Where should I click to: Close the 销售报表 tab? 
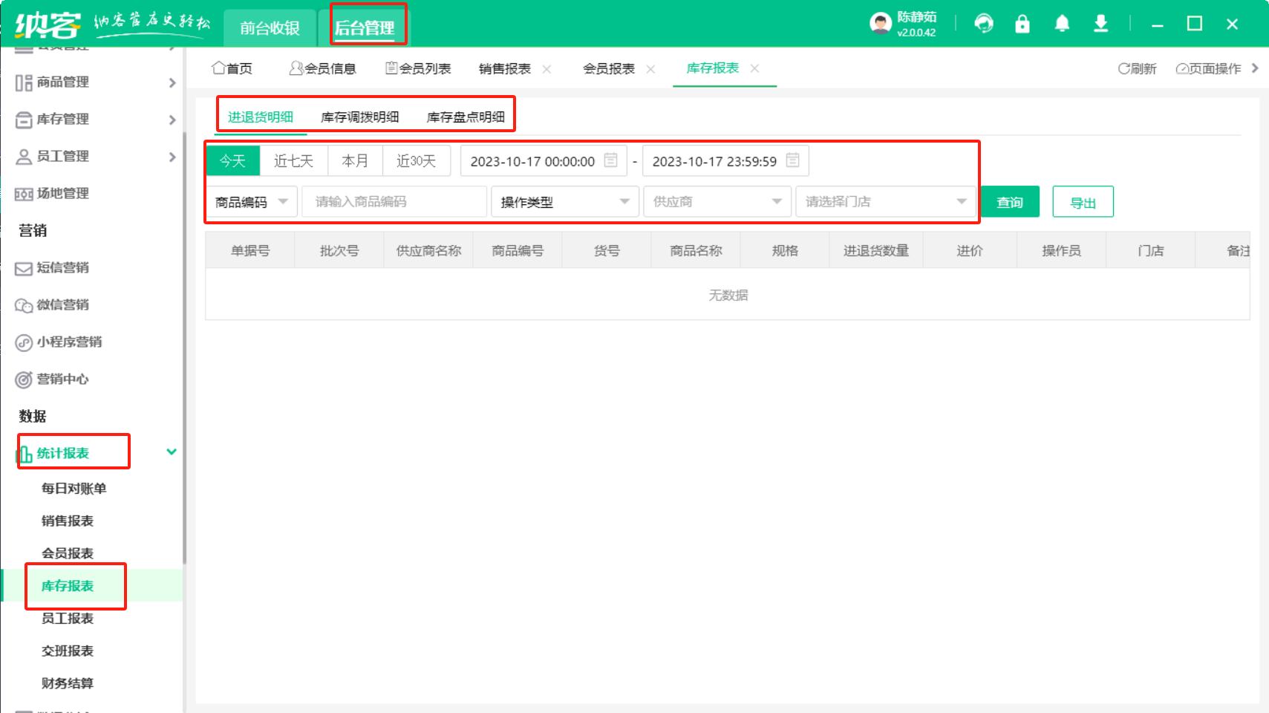(x=547, y=69)
